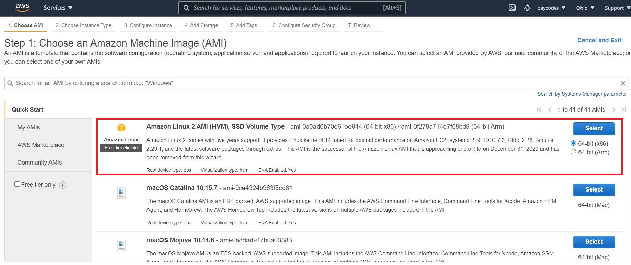
Task: Click the macOS Catalina Mac icon
Action: [x=121, y=193]
